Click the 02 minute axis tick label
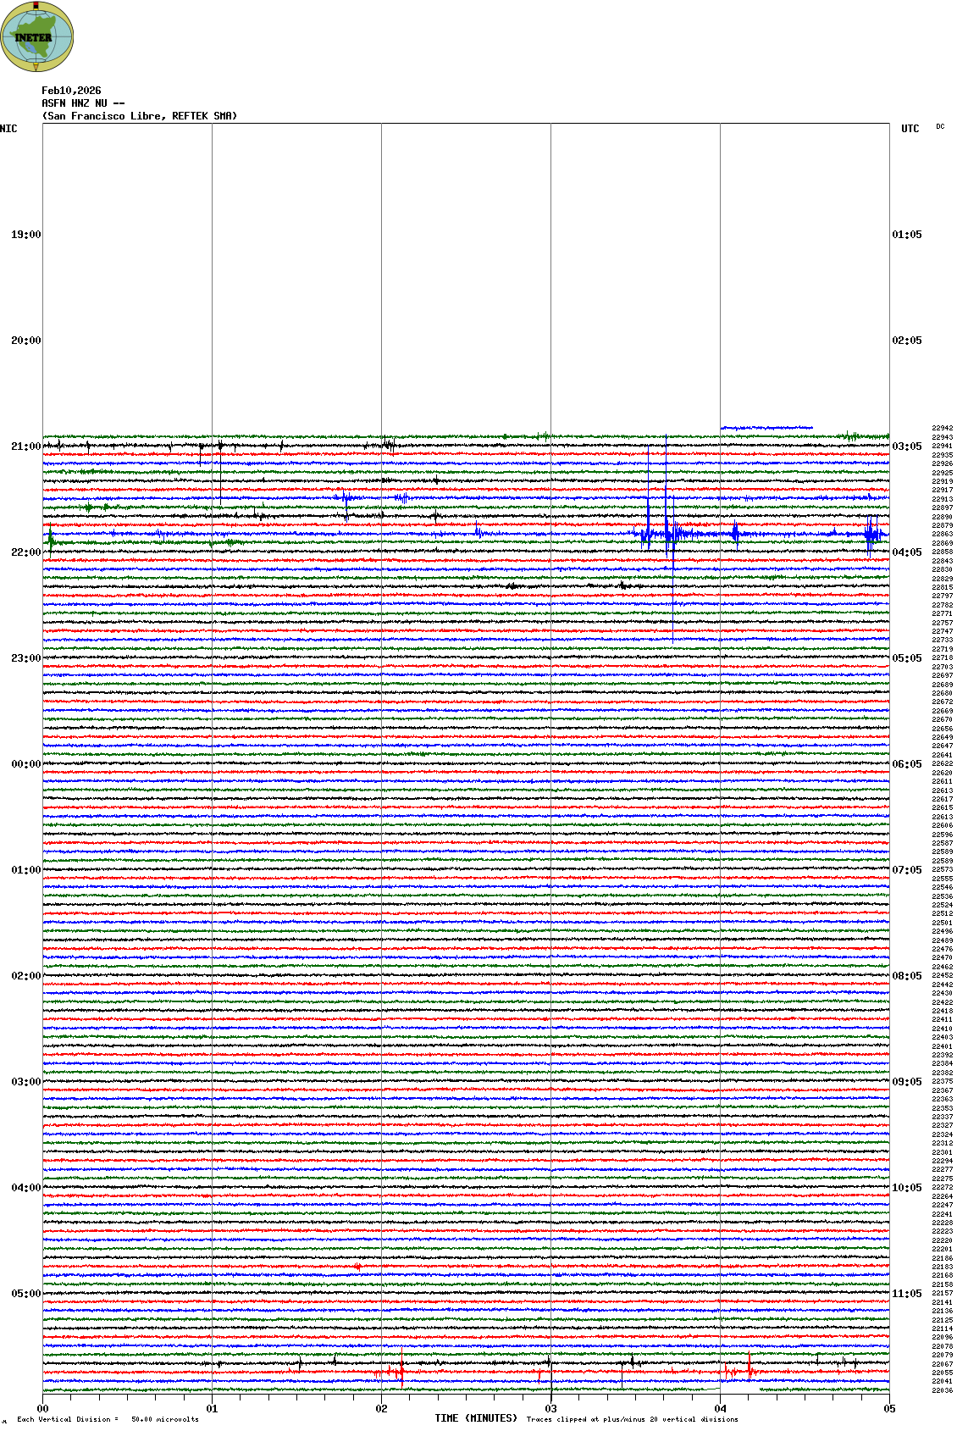The height and width of the screenshot is (1431, 957). pyautogui.click(x=381, y=1409)
